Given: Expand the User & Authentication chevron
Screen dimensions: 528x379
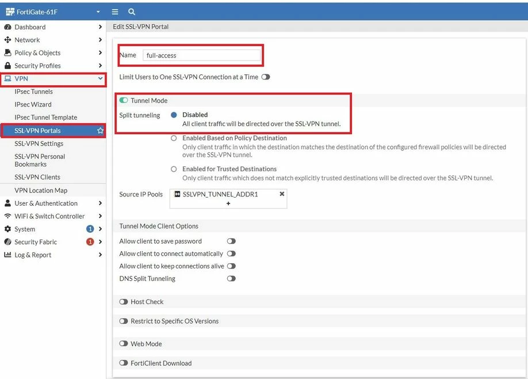Looking at the screenshot, I should [x=100, y=203].
